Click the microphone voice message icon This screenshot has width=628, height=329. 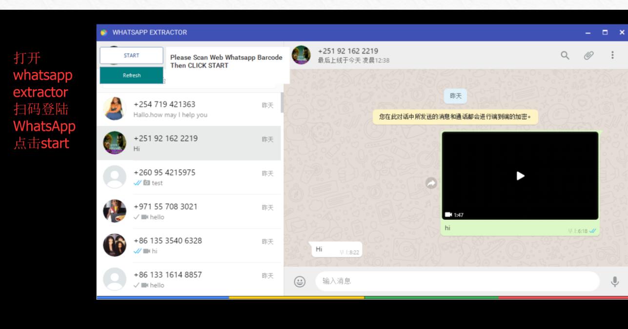[614, 281]
